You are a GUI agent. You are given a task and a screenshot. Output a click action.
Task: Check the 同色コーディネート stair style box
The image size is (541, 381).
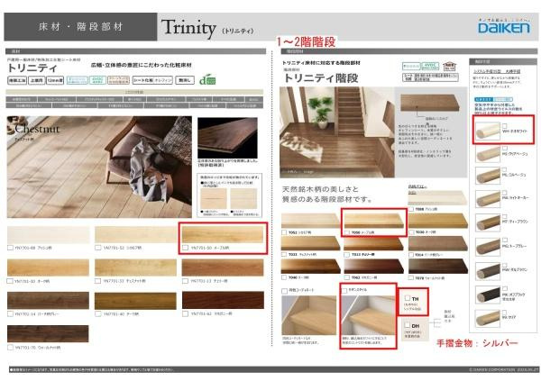pos(284,291)
